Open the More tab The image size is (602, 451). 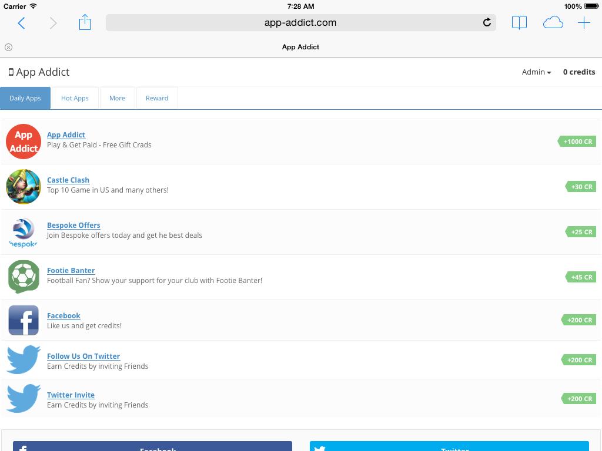click(117, 98)
